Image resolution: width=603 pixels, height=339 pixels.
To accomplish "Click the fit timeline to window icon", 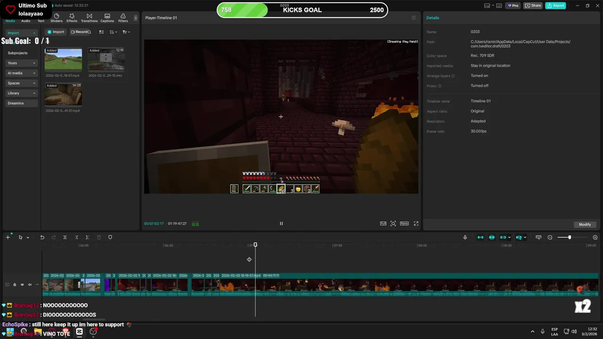I will pos(538,237).
